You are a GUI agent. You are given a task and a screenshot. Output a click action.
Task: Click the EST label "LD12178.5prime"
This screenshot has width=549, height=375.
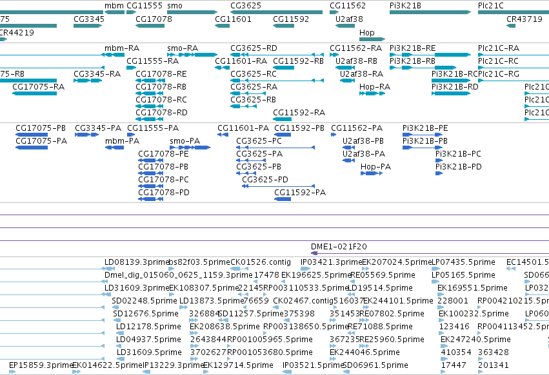coord(148,327)
